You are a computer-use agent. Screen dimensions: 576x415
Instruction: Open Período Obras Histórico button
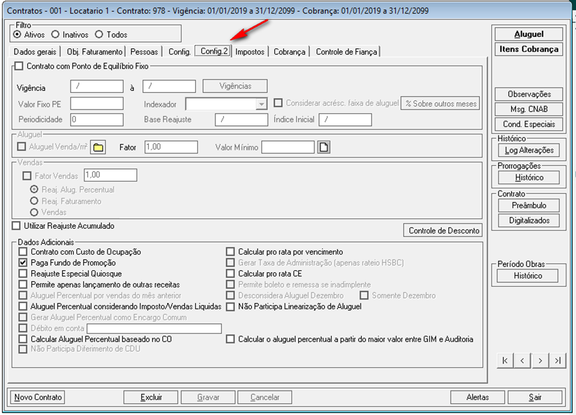click(x=527, y=275)
